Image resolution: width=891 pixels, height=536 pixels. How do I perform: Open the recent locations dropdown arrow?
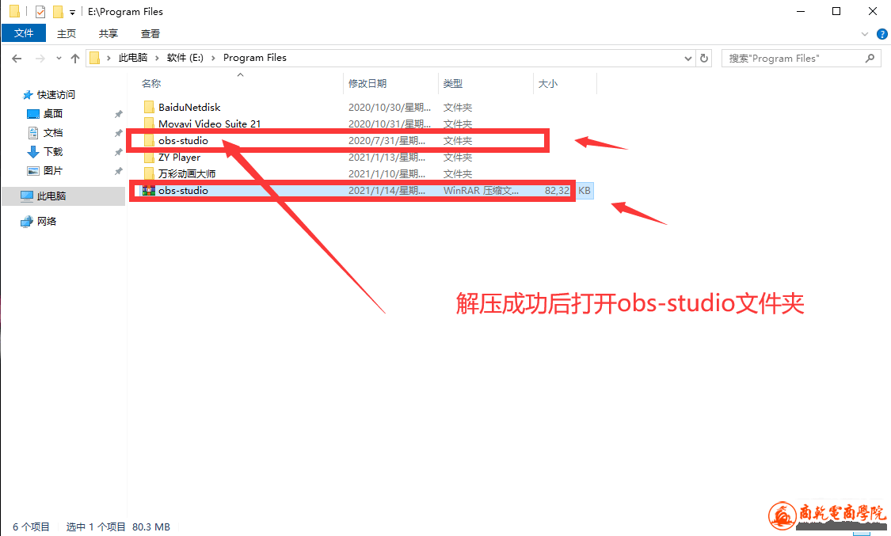click(x=59, y=58)
